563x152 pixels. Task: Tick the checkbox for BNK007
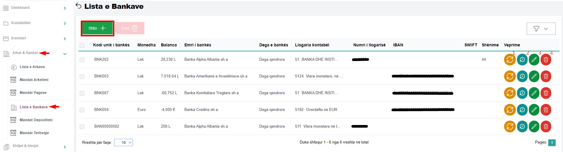pyautogui.click(x=82, y=93)
